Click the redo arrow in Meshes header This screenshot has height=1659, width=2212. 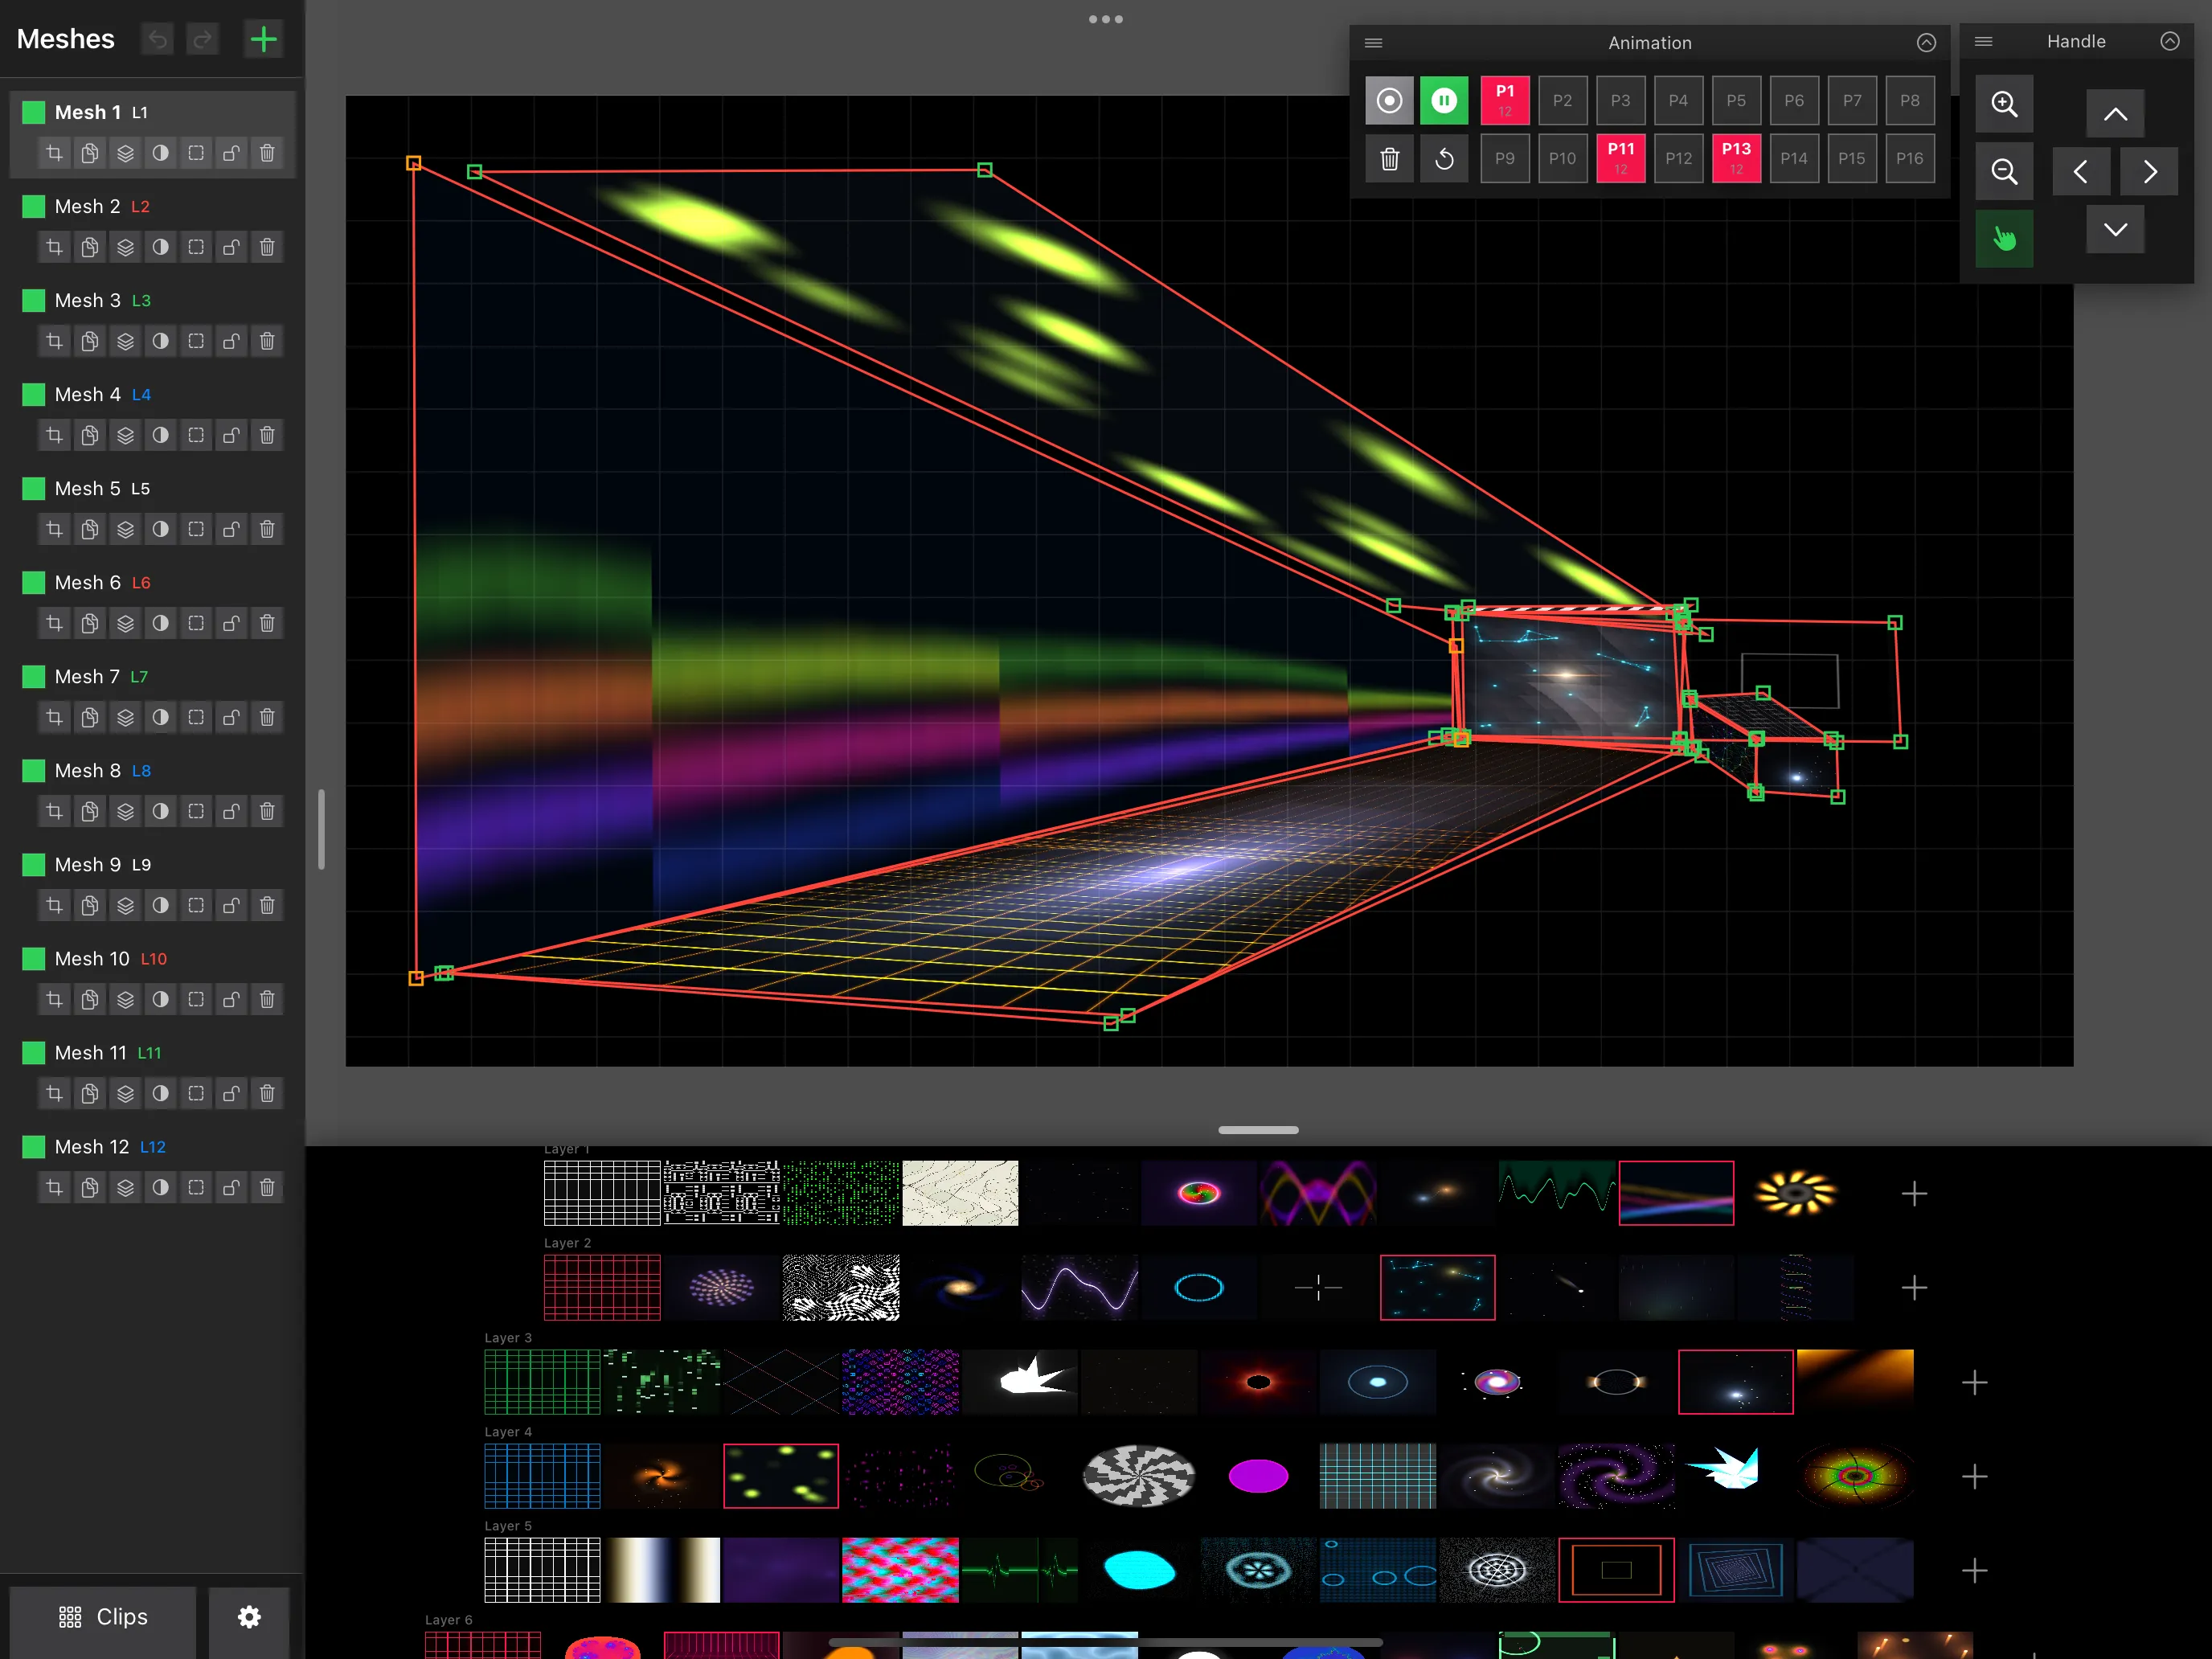pyautogui.click(x=202, y=39)
